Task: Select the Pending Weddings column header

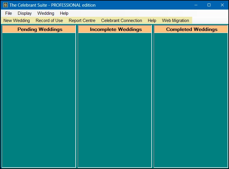Action: 39,29
